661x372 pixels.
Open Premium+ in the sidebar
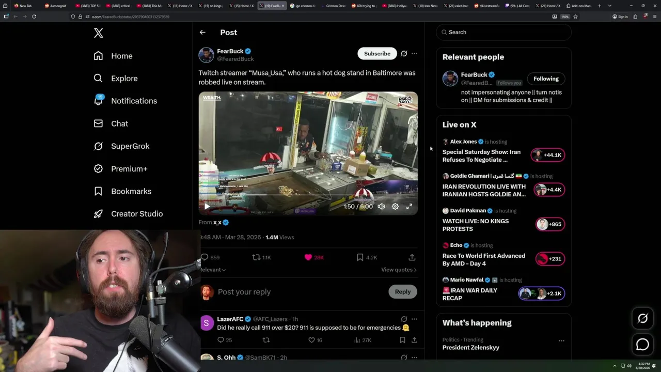[121, 169]
